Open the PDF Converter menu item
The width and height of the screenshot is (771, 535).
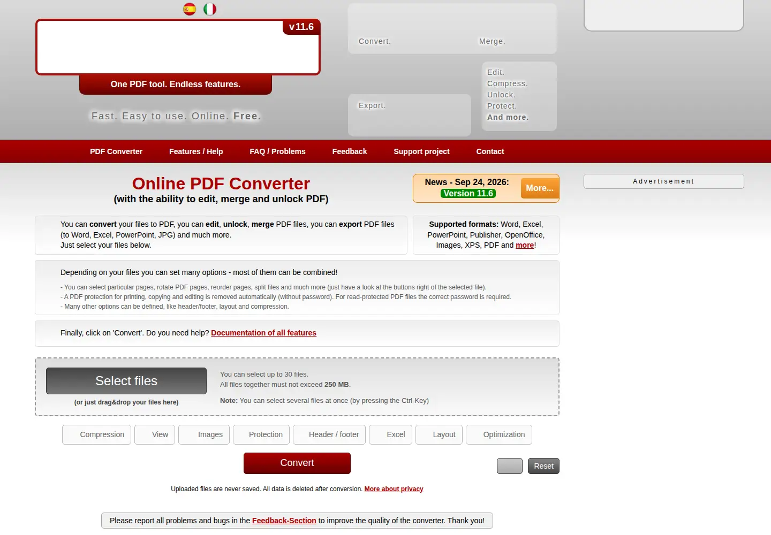116,151
